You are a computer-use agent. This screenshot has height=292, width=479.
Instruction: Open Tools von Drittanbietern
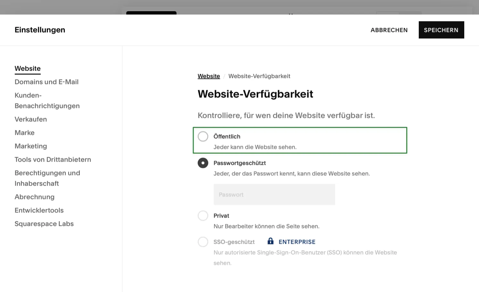53,159
